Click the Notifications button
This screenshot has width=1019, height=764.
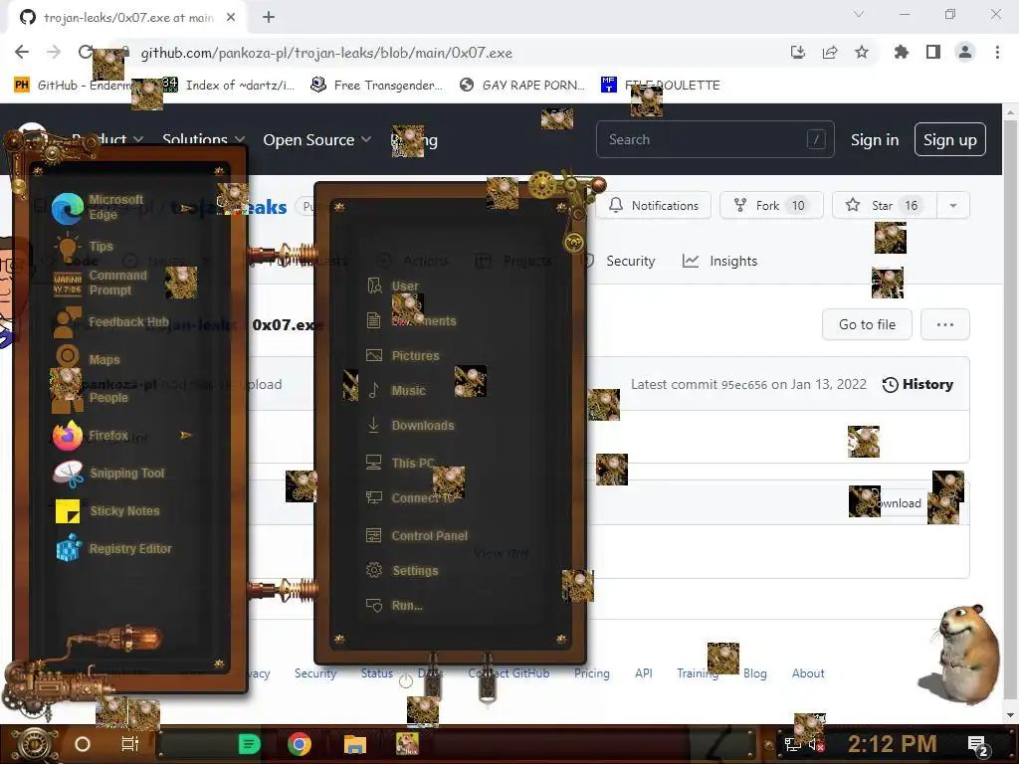654,205
